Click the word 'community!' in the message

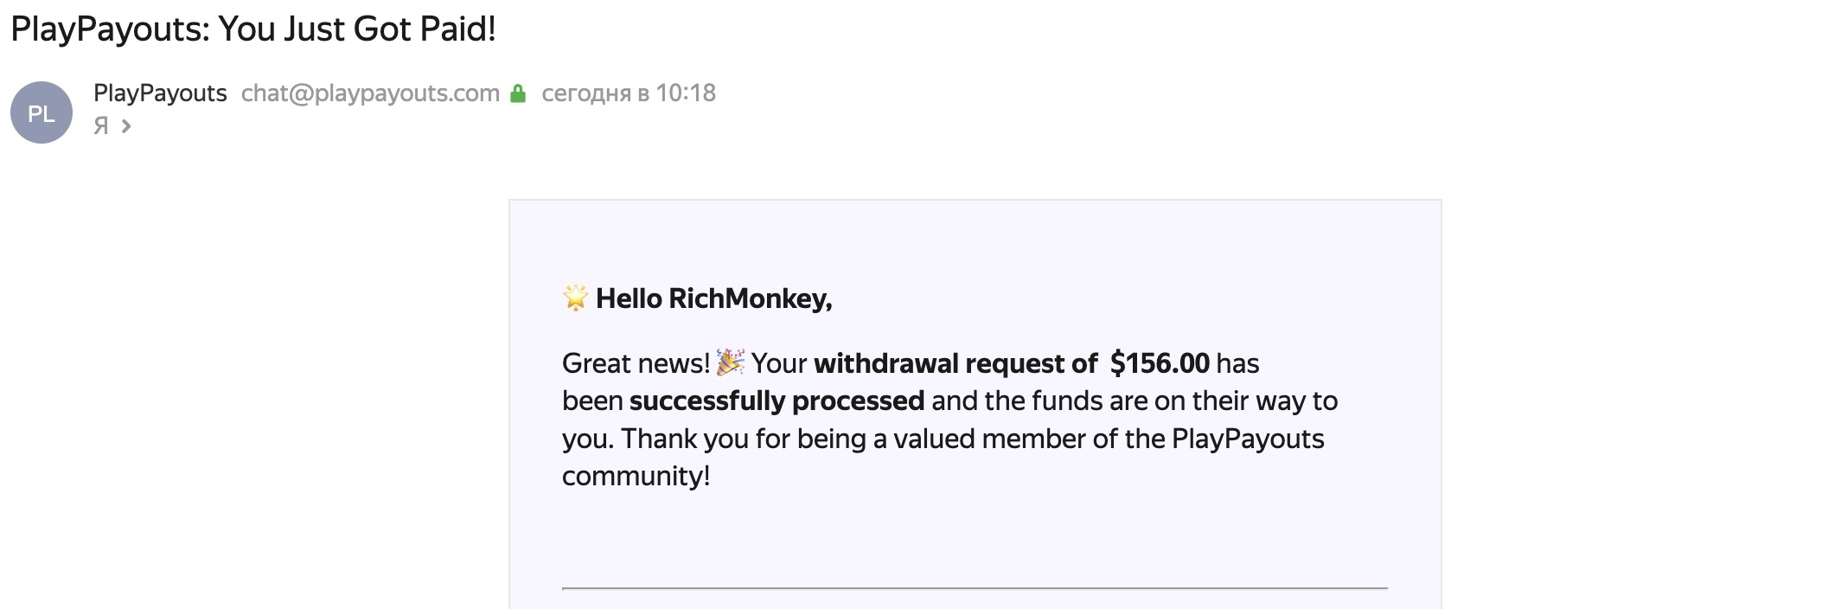pyautogui.click(x=636, y=476)
